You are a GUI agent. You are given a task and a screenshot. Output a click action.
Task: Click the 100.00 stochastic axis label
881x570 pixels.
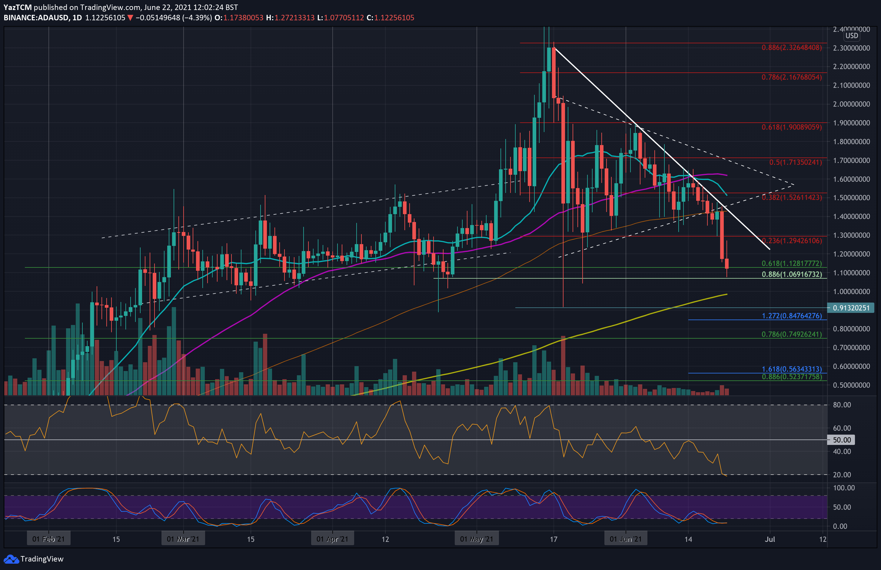(x=844, y=488)
